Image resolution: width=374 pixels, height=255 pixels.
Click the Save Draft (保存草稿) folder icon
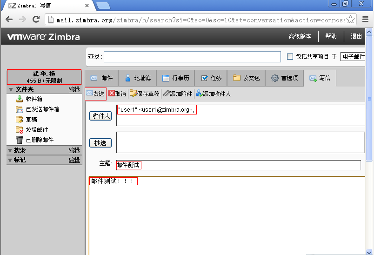click(x=133, y=94)
